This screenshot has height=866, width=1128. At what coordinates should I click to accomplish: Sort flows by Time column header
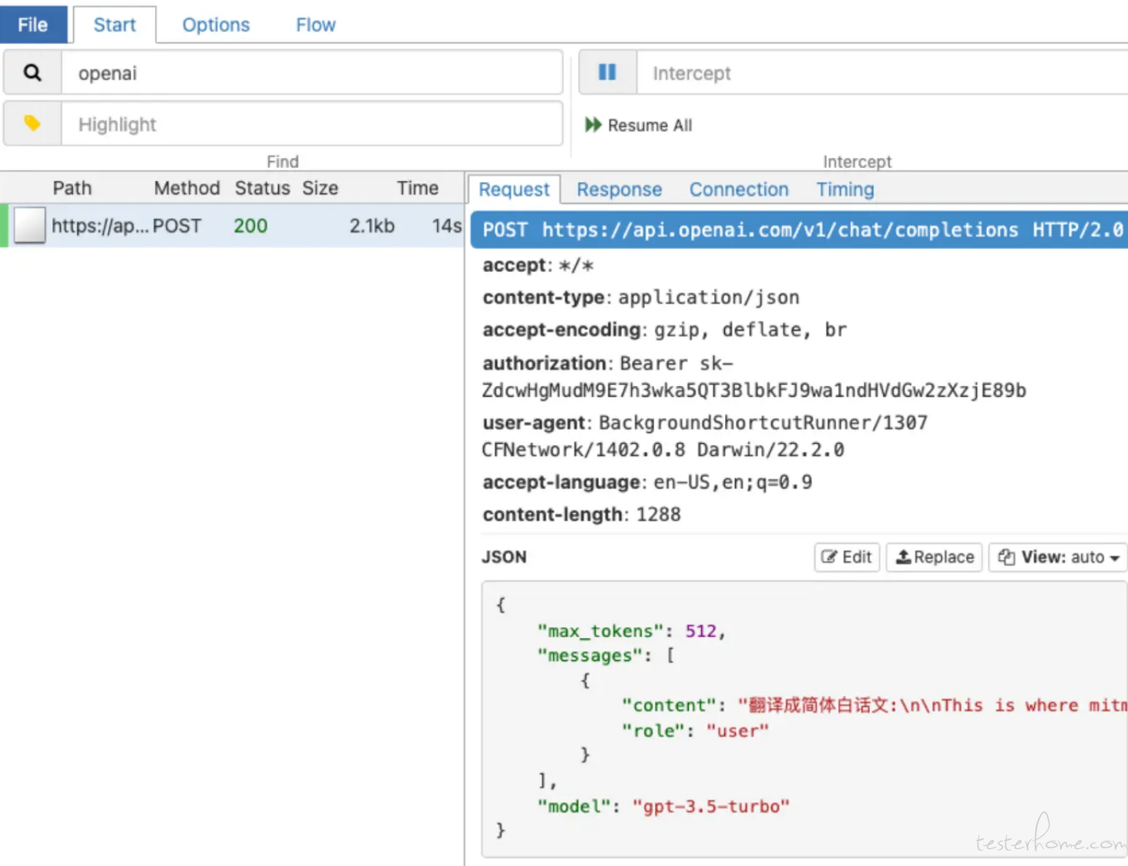click(x=418, y=188)
